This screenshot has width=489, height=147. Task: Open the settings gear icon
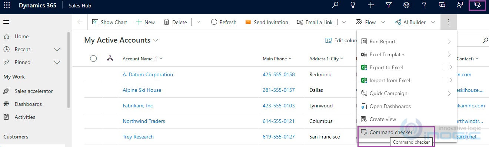(406, 5)
